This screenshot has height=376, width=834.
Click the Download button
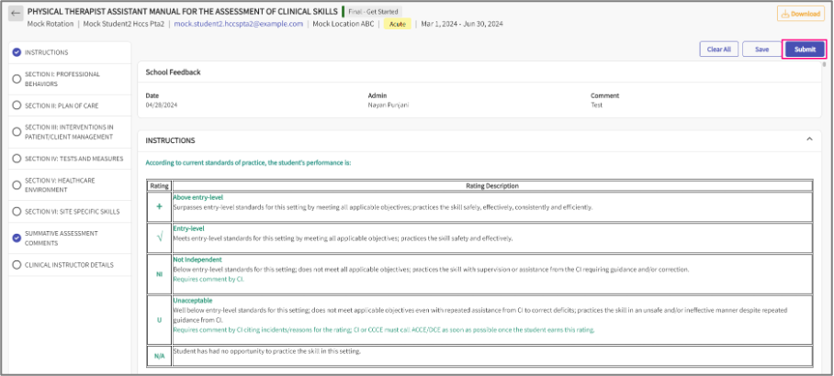pyautogui.click(x=799, y=14)
